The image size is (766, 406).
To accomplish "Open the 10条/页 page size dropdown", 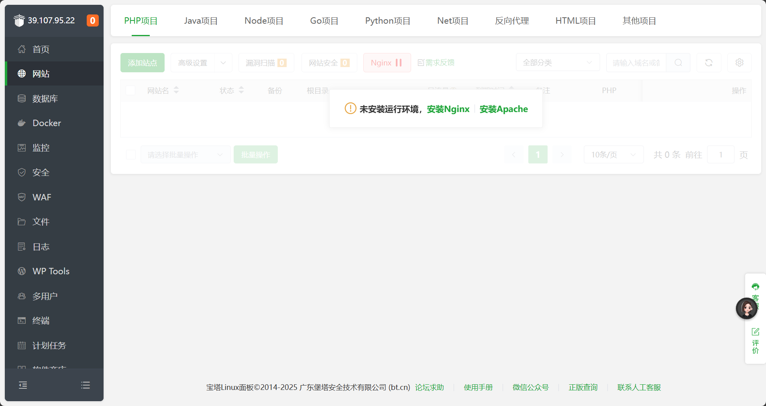I will coord(613,155).
